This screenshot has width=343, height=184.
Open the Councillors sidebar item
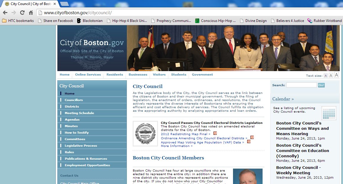(x=74, y=100)
